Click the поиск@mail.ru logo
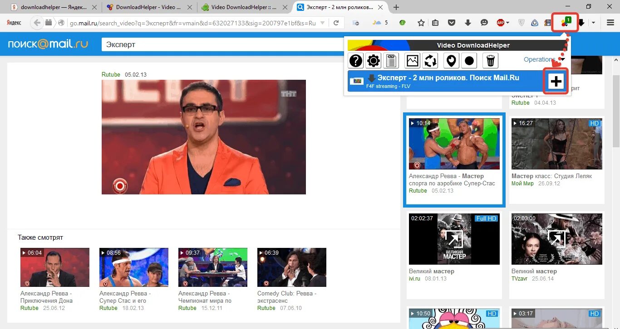 [48, 44]
